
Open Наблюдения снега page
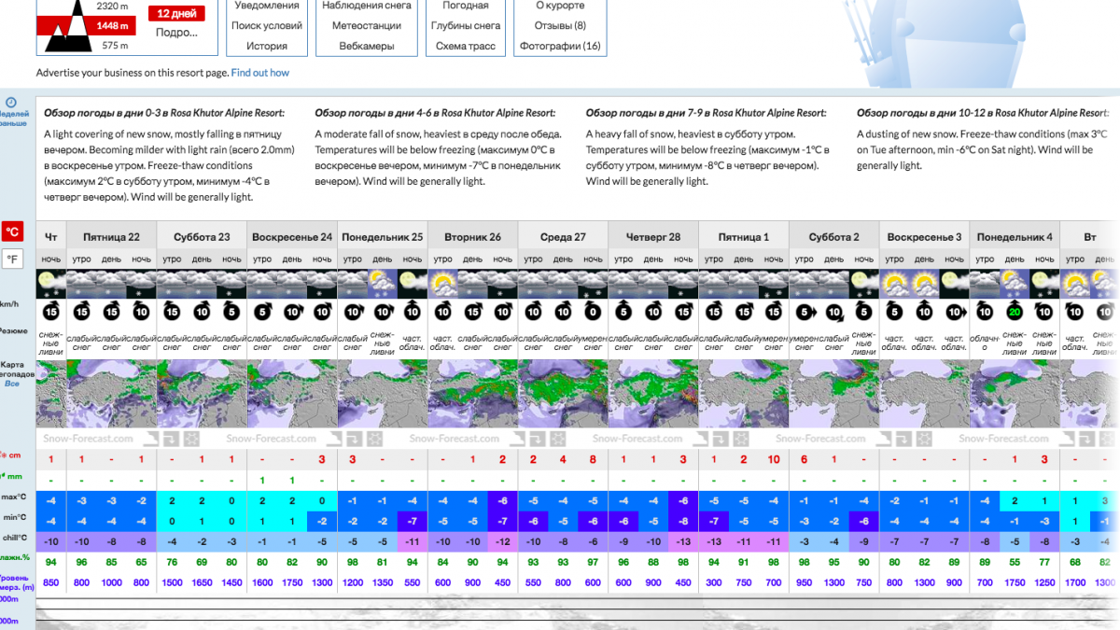(366, 6)
